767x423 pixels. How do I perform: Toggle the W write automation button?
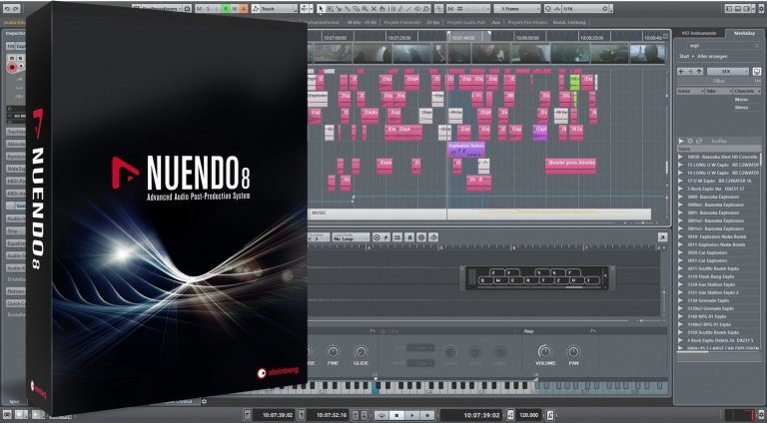(x=235, y=9)
